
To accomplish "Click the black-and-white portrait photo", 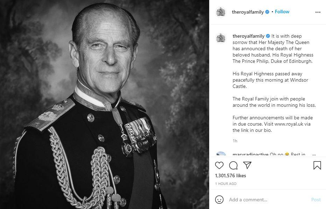I will click(x=105, y=104).
